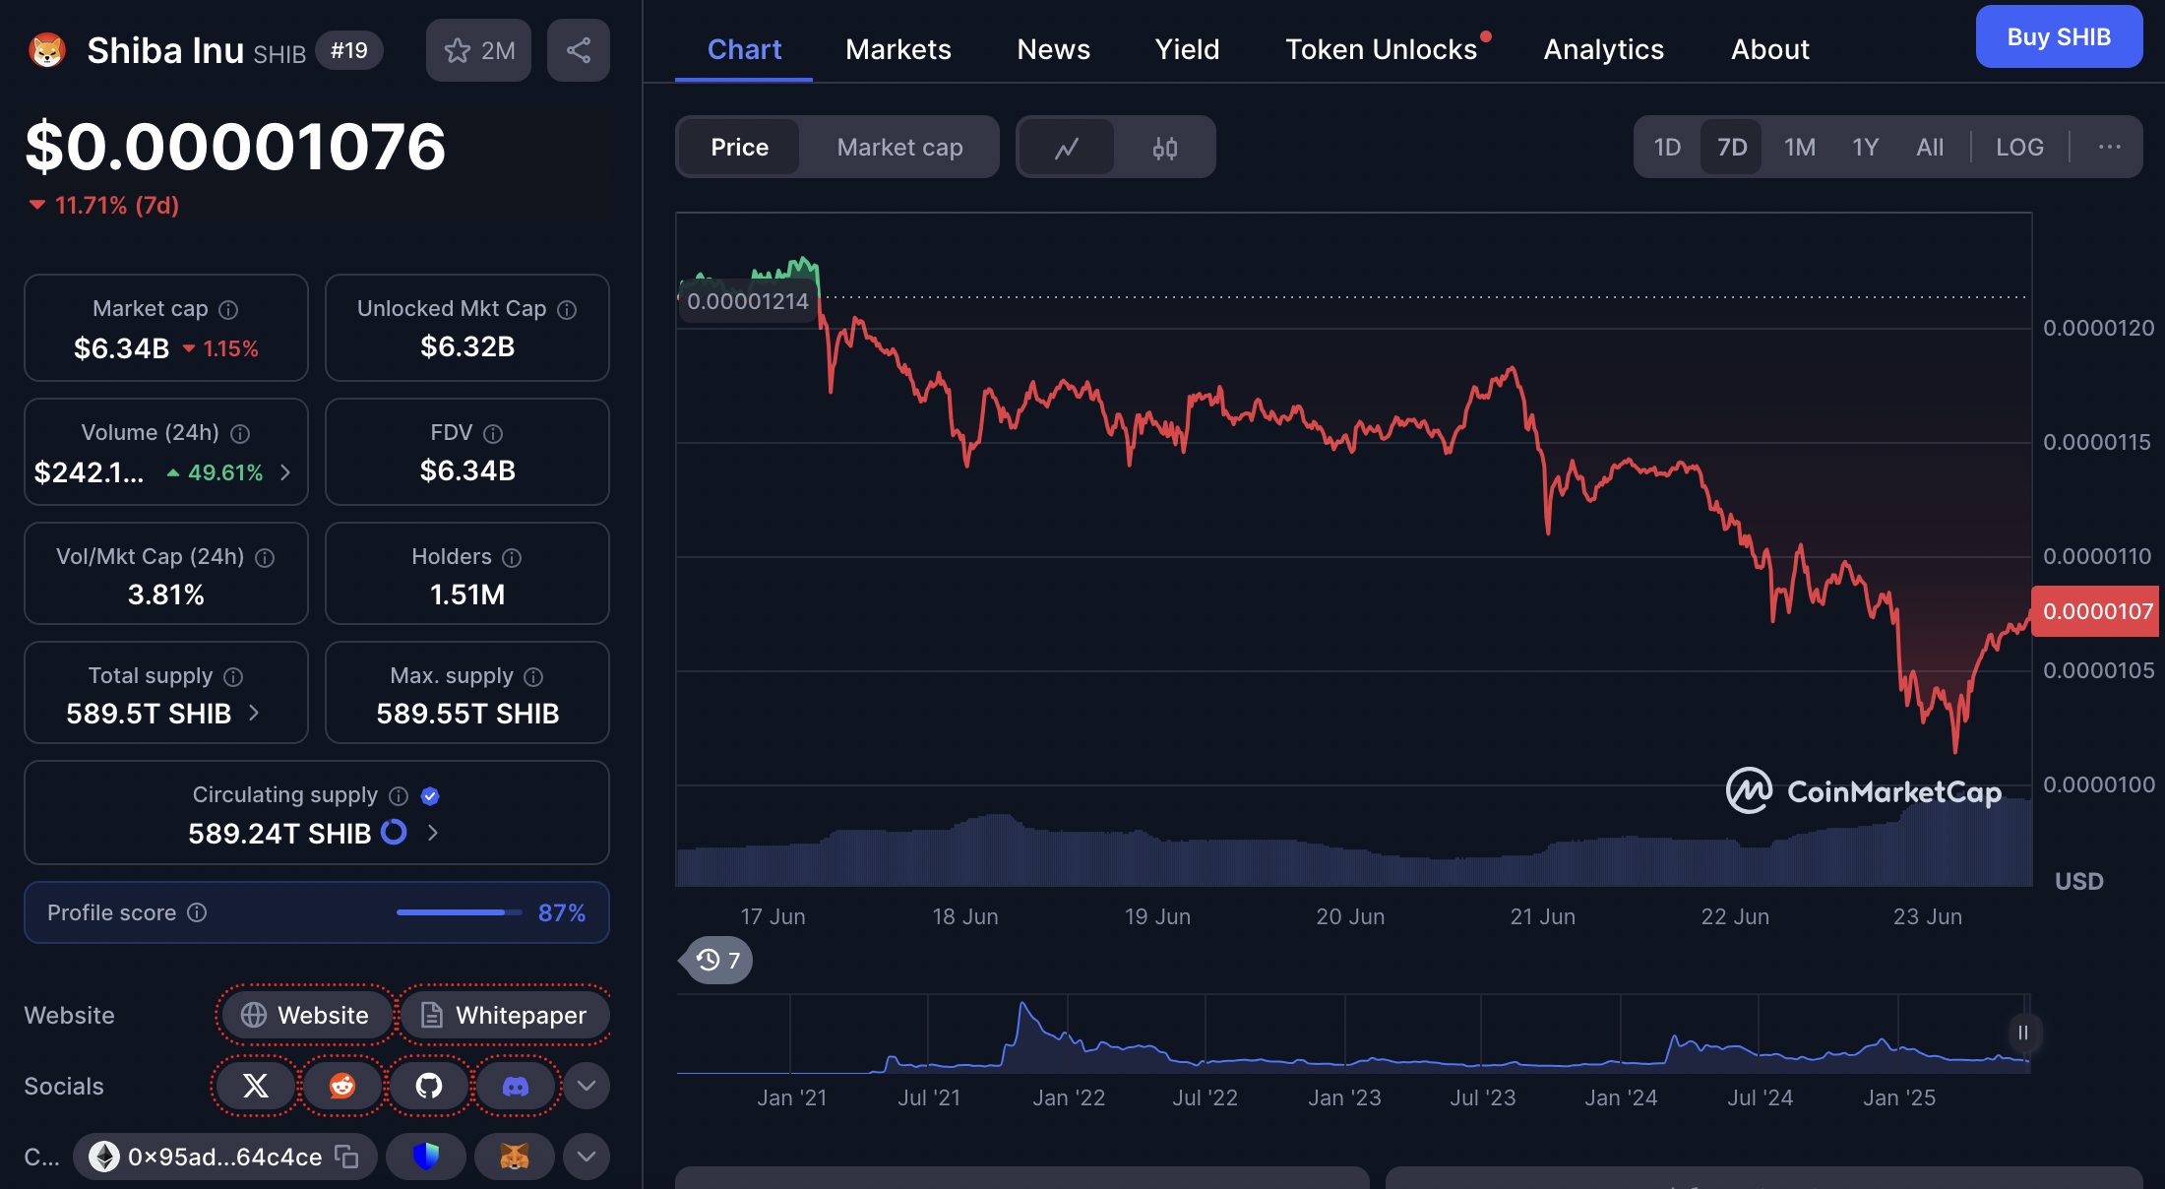Set chart range to 1Y
This screenshot has height=1189, width=2165.
[1866, 148]
